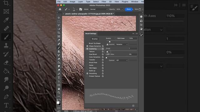Enable the Color Dynamics checkbox
This screenshot has height=112, width=200.
87,57
